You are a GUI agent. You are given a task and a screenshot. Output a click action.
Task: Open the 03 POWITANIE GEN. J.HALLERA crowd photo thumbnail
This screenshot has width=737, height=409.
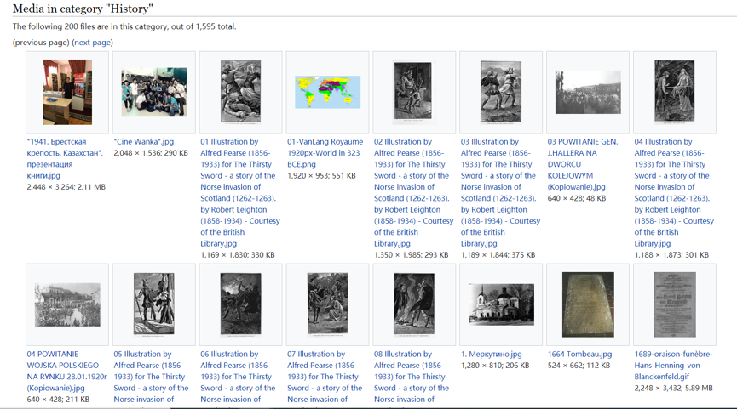tap(588, 92)
